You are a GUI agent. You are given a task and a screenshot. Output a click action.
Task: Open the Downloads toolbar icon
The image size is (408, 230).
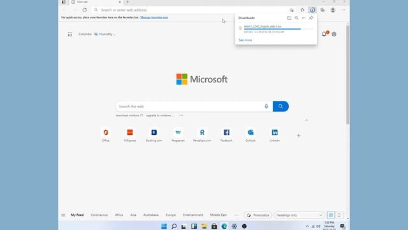tap(312, 10)
